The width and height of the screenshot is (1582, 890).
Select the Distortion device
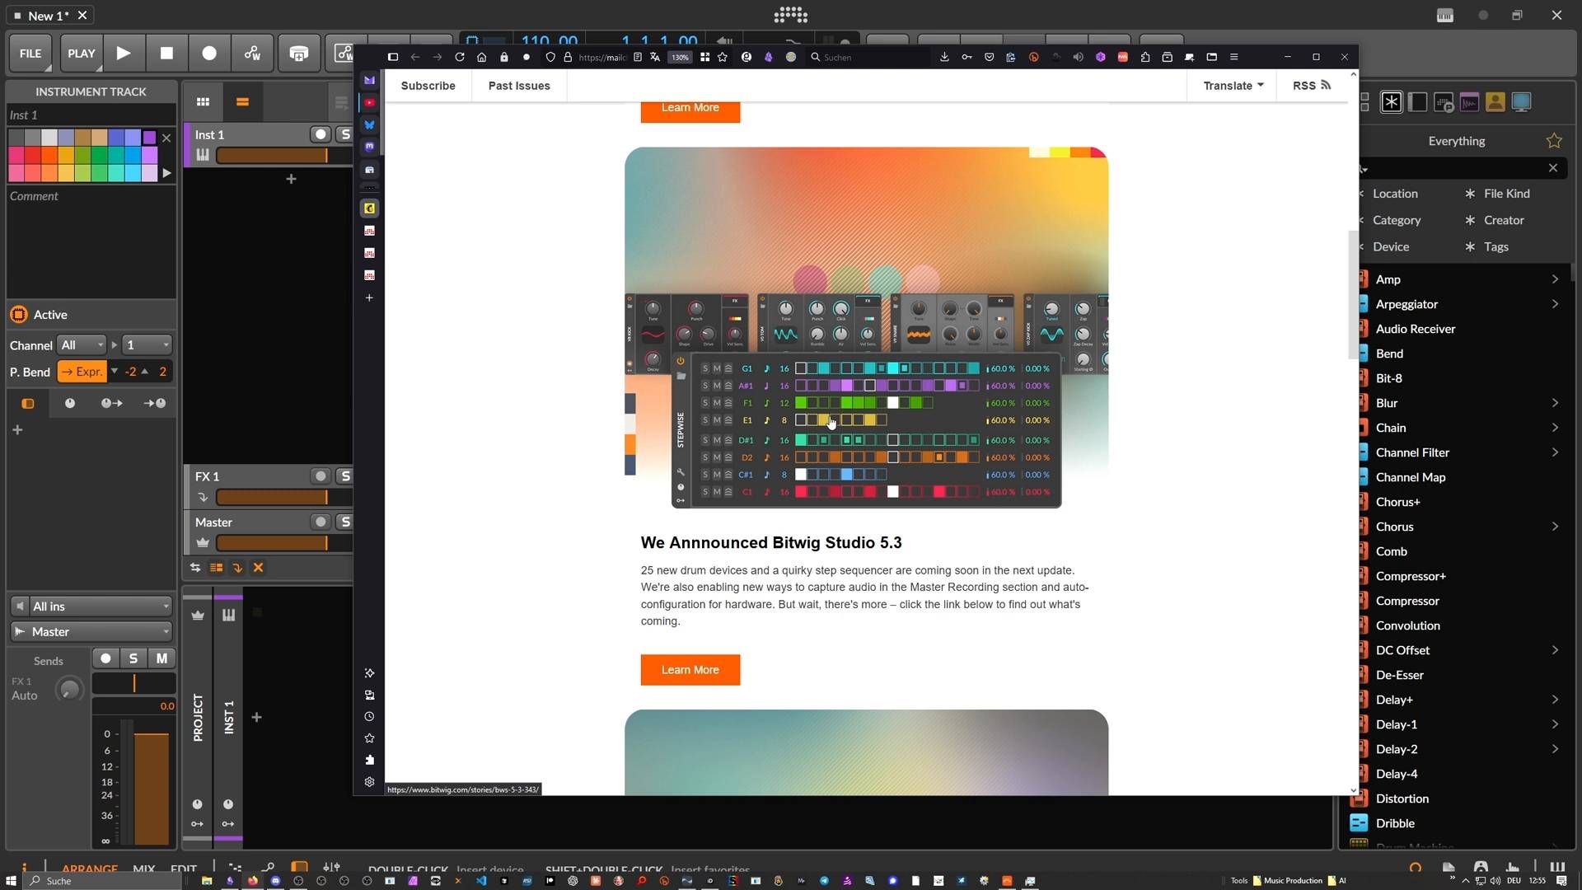(x=1402, y=799)
